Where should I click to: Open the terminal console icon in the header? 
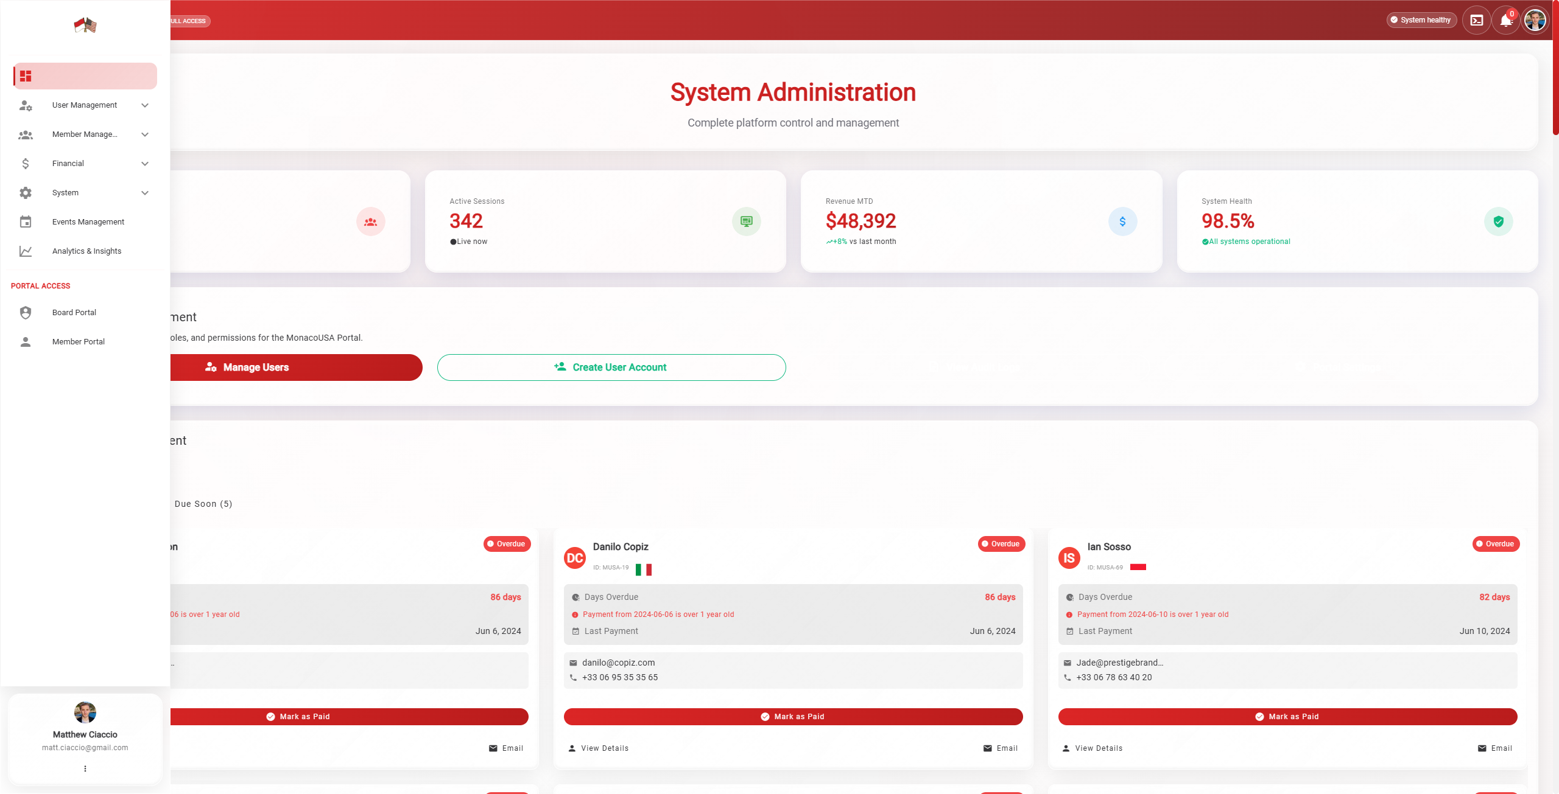point(1477,20)
